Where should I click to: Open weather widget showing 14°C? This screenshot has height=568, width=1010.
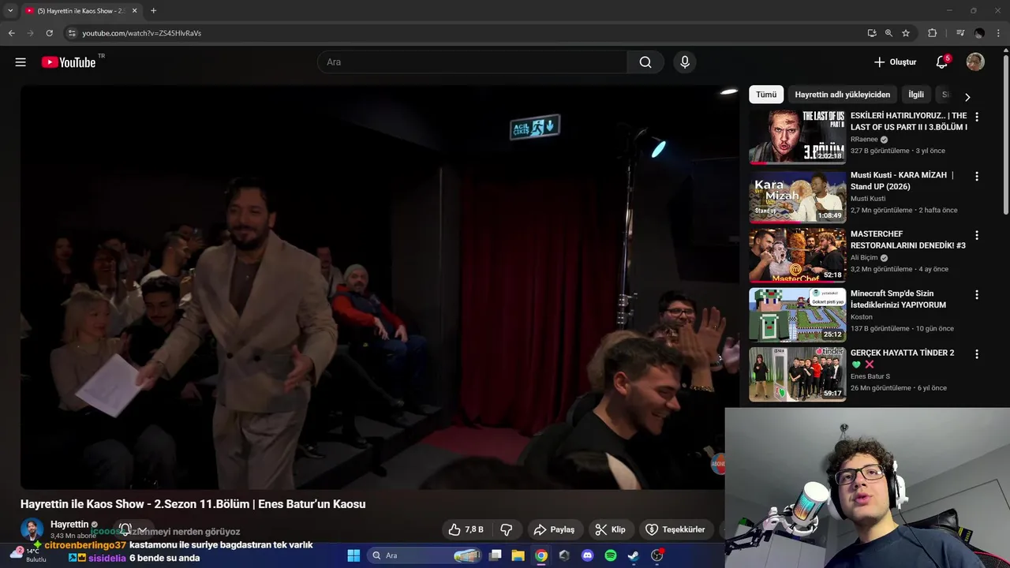pyautogui.click(x=28, y=555)
